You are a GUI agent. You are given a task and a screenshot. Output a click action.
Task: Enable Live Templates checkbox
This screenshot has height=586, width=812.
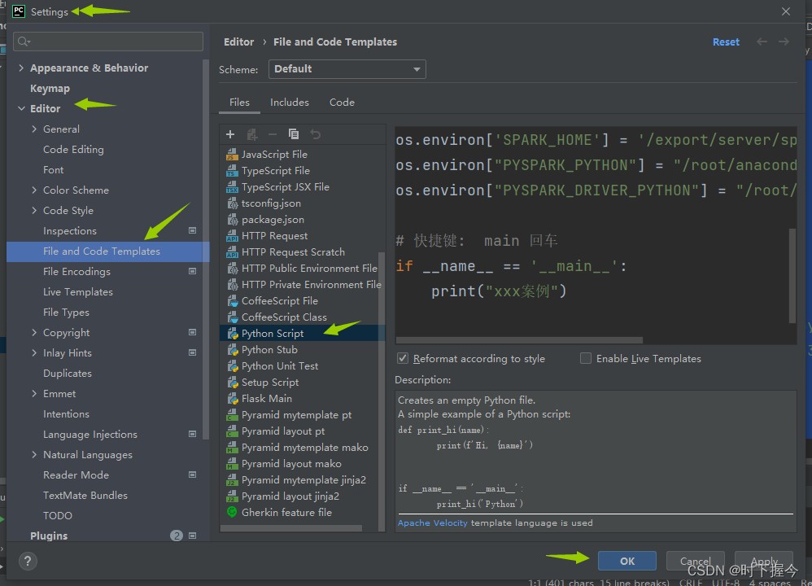pos(586,359)
